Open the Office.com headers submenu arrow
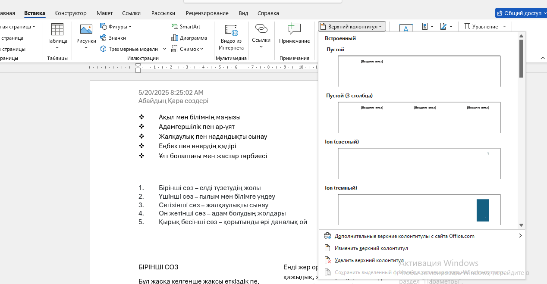Viewport: 547px width, 284px height. [x=520, y=236]
